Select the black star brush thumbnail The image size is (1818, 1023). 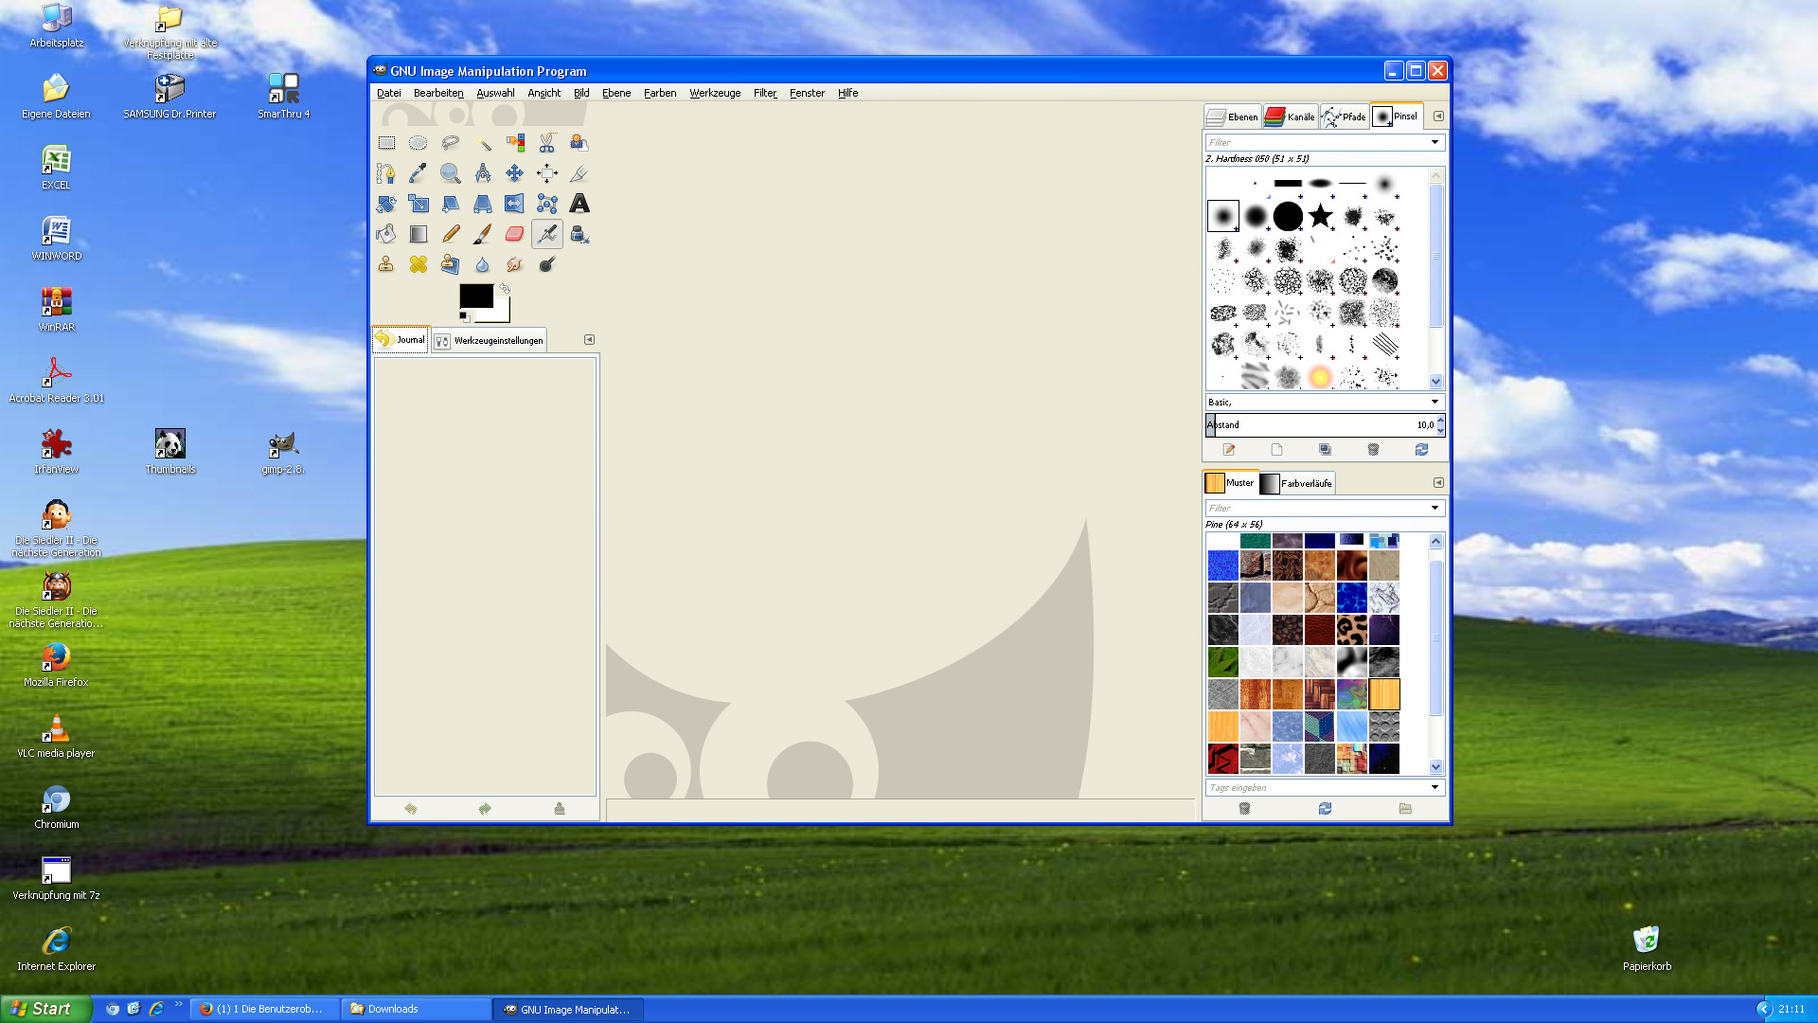1320,216
